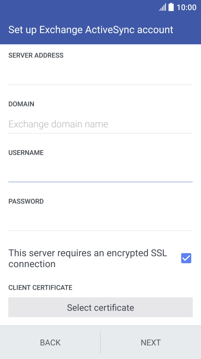Click the CLIENT CERTIFICATE label

point(40,287)
